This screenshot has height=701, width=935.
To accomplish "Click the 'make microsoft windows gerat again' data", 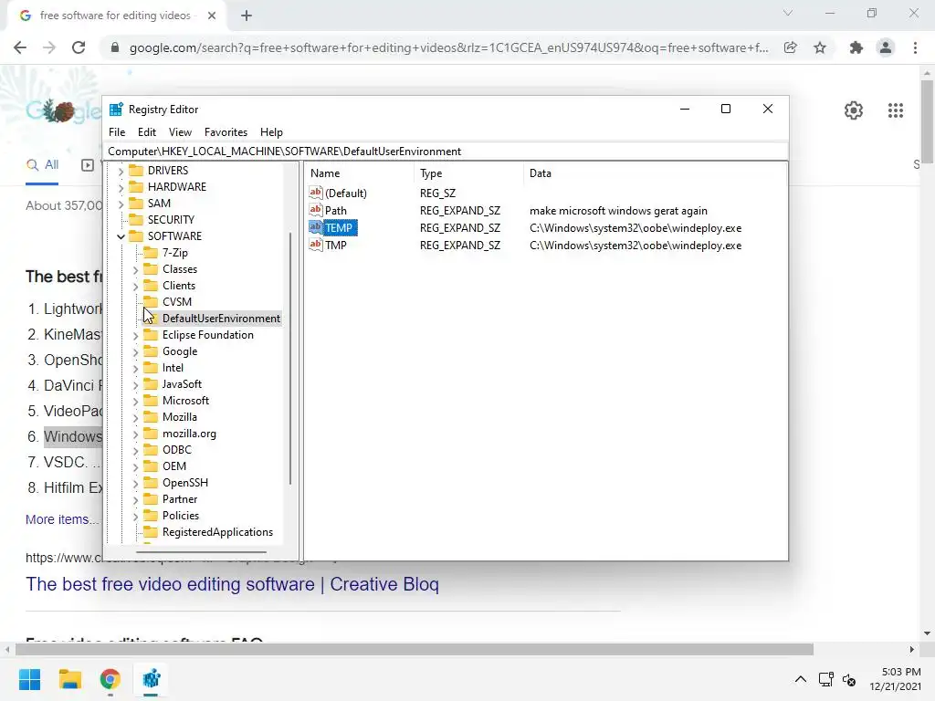I will 618,211.
